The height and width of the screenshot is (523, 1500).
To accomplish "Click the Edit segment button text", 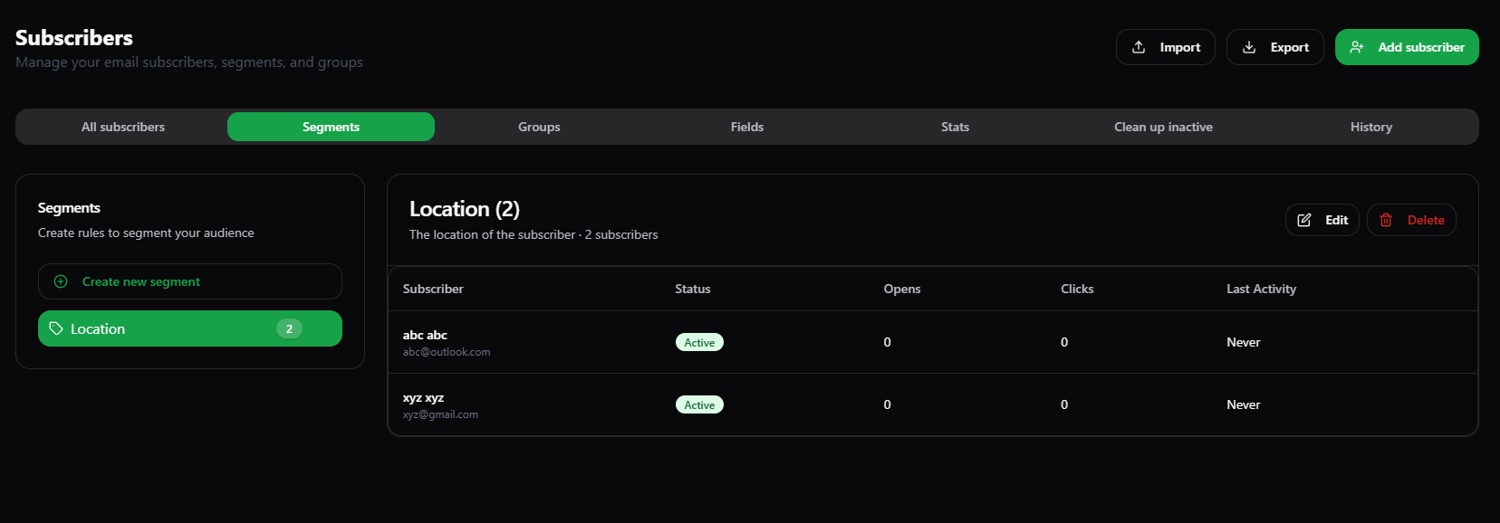I will tap(1337, 220).
